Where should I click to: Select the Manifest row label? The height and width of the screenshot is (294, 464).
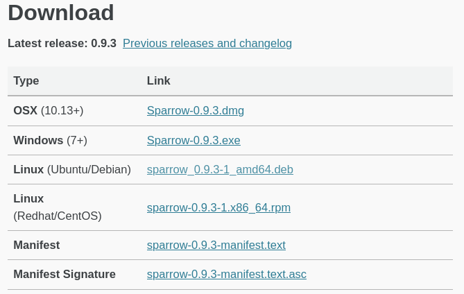(x=37, y=245)
